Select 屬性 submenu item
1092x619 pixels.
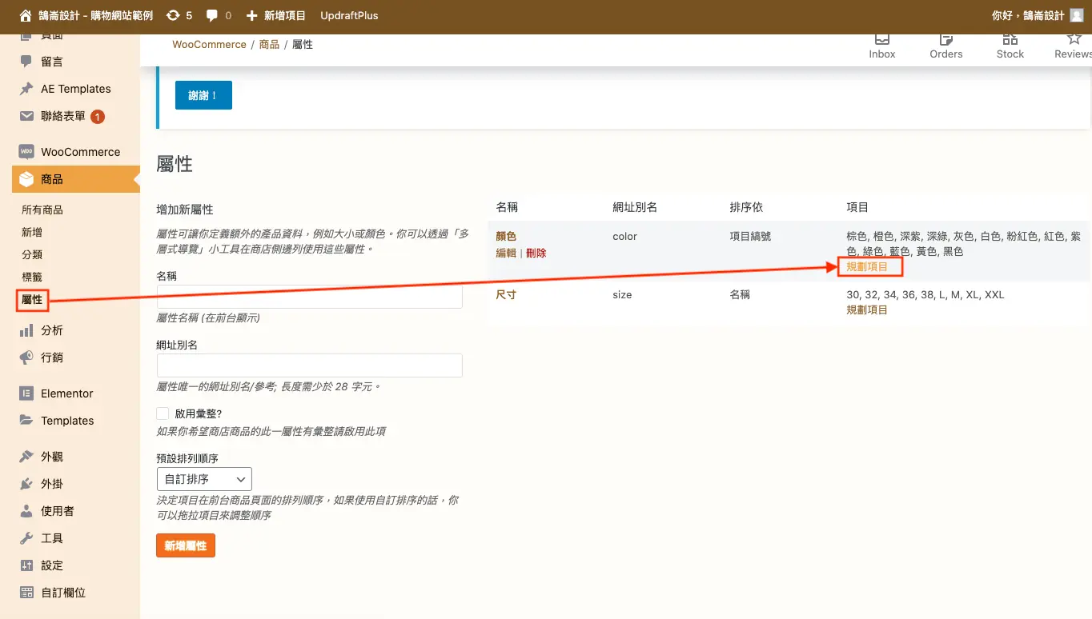[x=32, y=300]
